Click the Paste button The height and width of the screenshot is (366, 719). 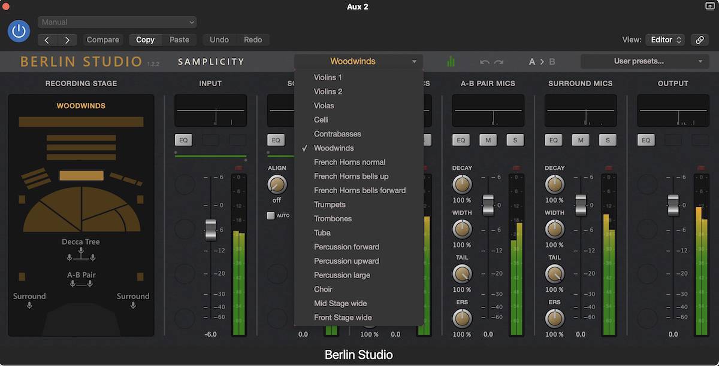[179, 40]
